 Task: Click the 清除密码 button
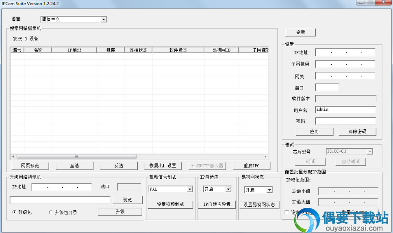(357, 132)
